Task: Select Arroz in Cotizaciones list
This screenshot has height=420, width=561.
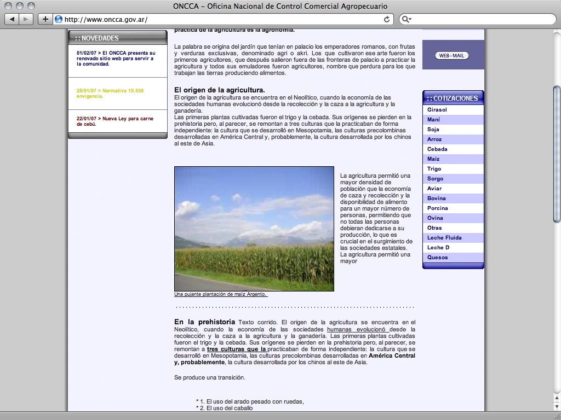Action: 453,139
